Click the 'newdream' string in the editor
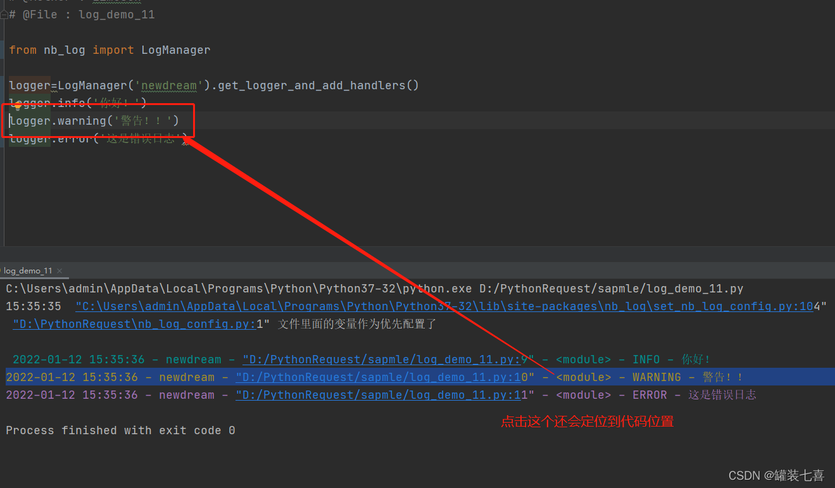 168,85
